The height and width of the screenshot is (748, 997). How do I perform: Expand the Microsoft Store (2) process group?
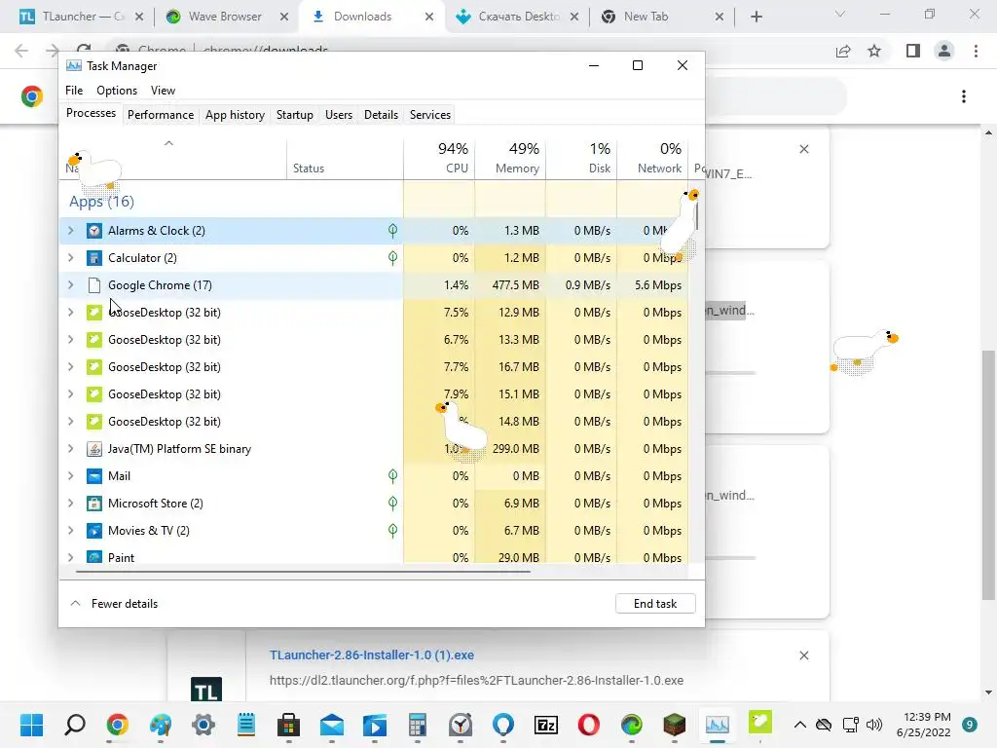pos(70,504)
